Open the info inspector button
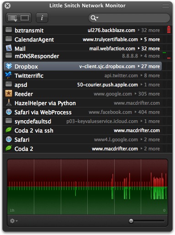Screen dimensions: 175x235 pyautogui.click(x=42, y=18)
